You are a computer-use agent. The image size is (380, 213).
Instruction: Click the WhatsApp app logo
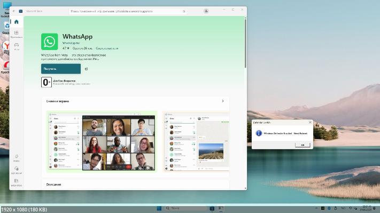[49, 42]
